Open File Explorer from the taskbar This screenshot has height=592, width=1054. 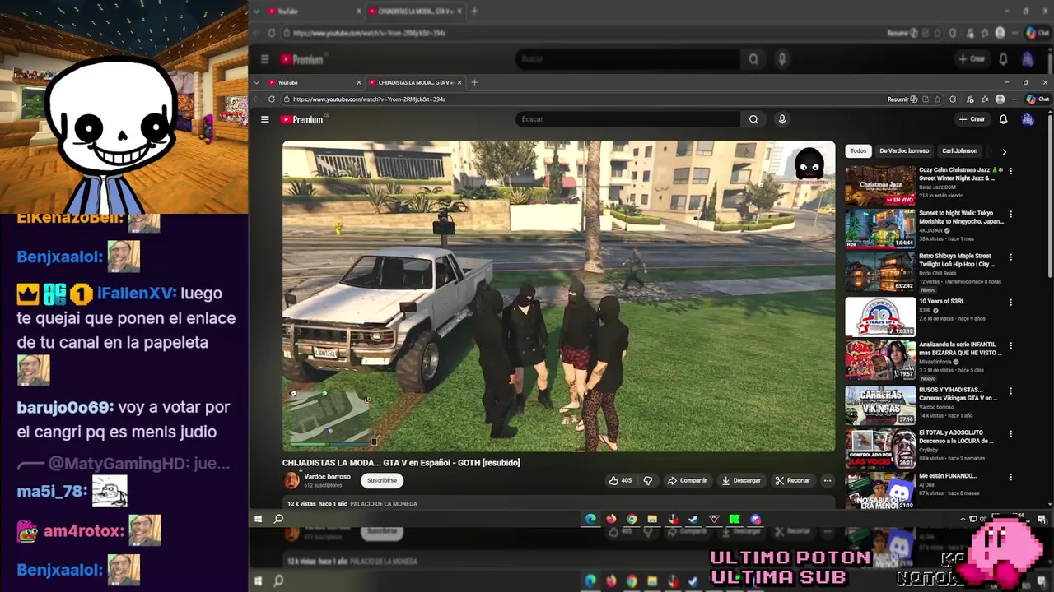click(x=652, y=519)
